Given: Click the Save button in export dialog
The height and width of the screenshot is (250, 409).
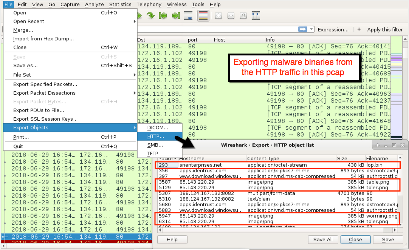Looking at the screenshot, I should 388,239.
